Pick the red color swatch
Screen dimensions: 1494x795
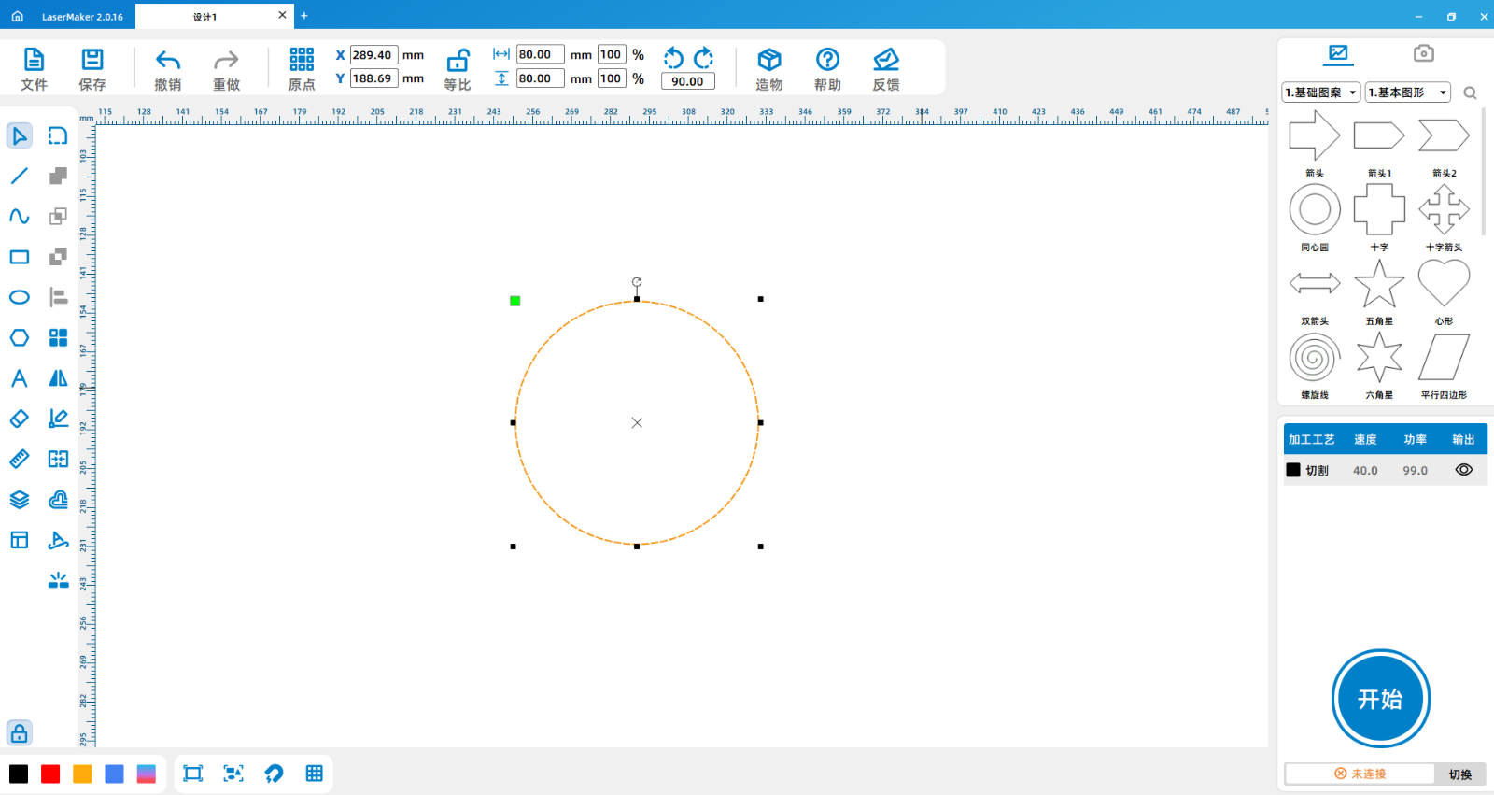coord(50,774)
